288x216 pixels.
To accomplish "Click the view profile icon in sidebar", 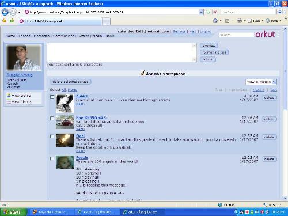I will [x=9, y=96].
